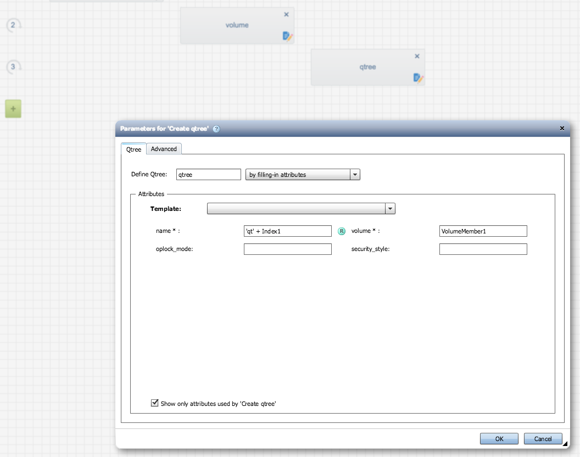Select the Qtree tab
Image resolution: width=580 pixels, height=457 pixels.
pos(133,149)
